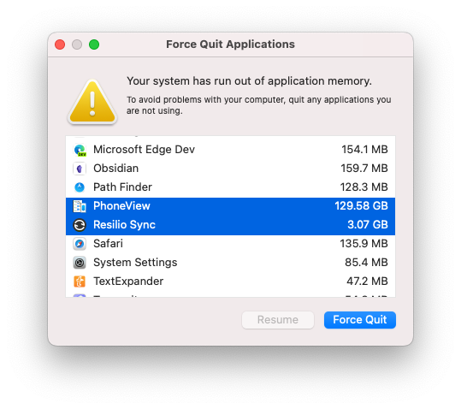Image resolution: width=461 pixels, height=409 pixels.
Task: Select the TextExpander row
Action: [231, 282]
